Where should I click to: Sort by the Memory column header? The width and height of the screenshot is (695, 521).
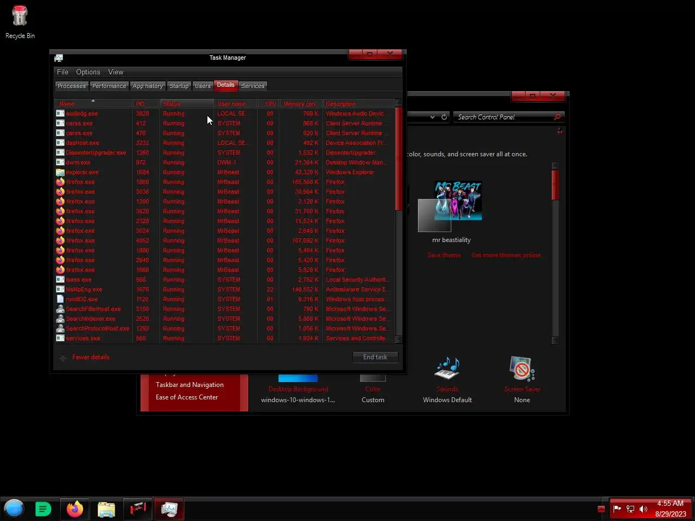301,103
